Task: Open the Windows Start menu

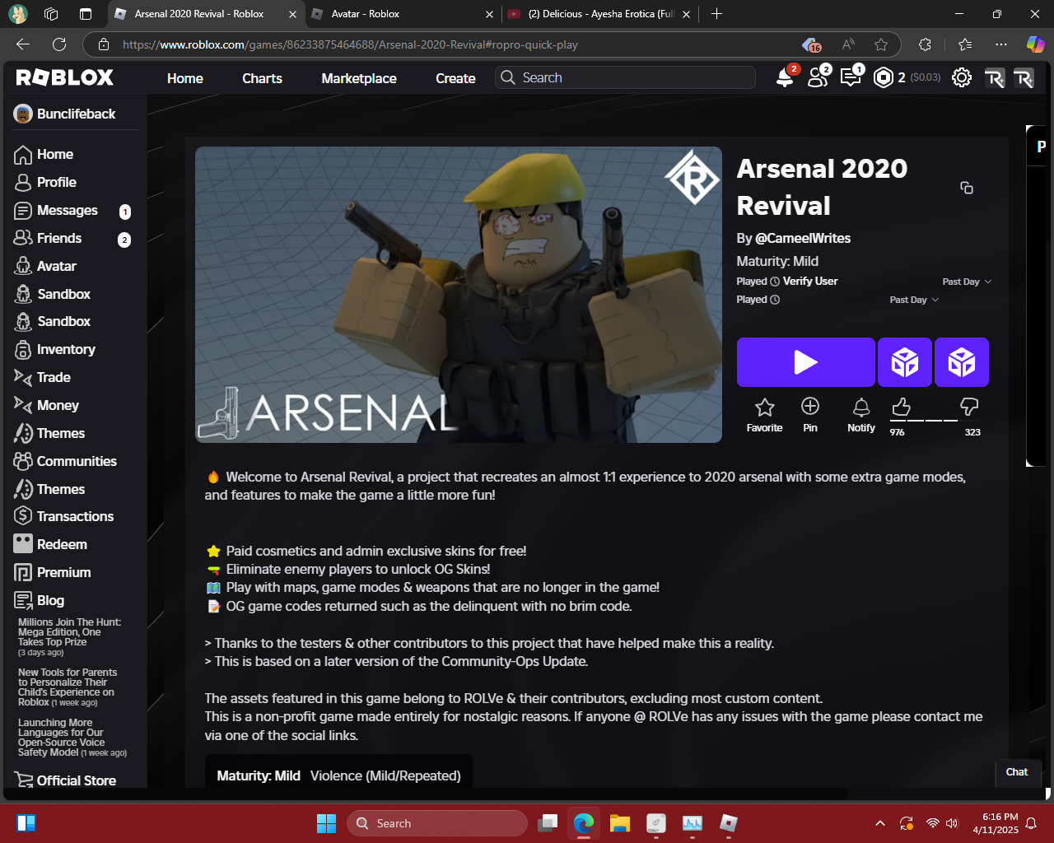Action: point(327,823)
